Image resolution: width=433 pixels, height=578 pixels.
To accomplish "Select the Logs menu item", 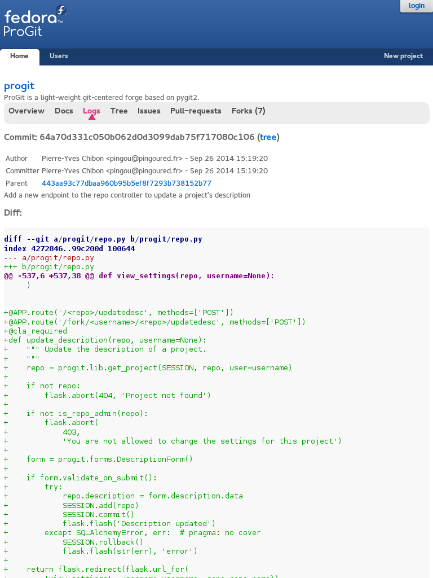I will [x=91, y=111].
